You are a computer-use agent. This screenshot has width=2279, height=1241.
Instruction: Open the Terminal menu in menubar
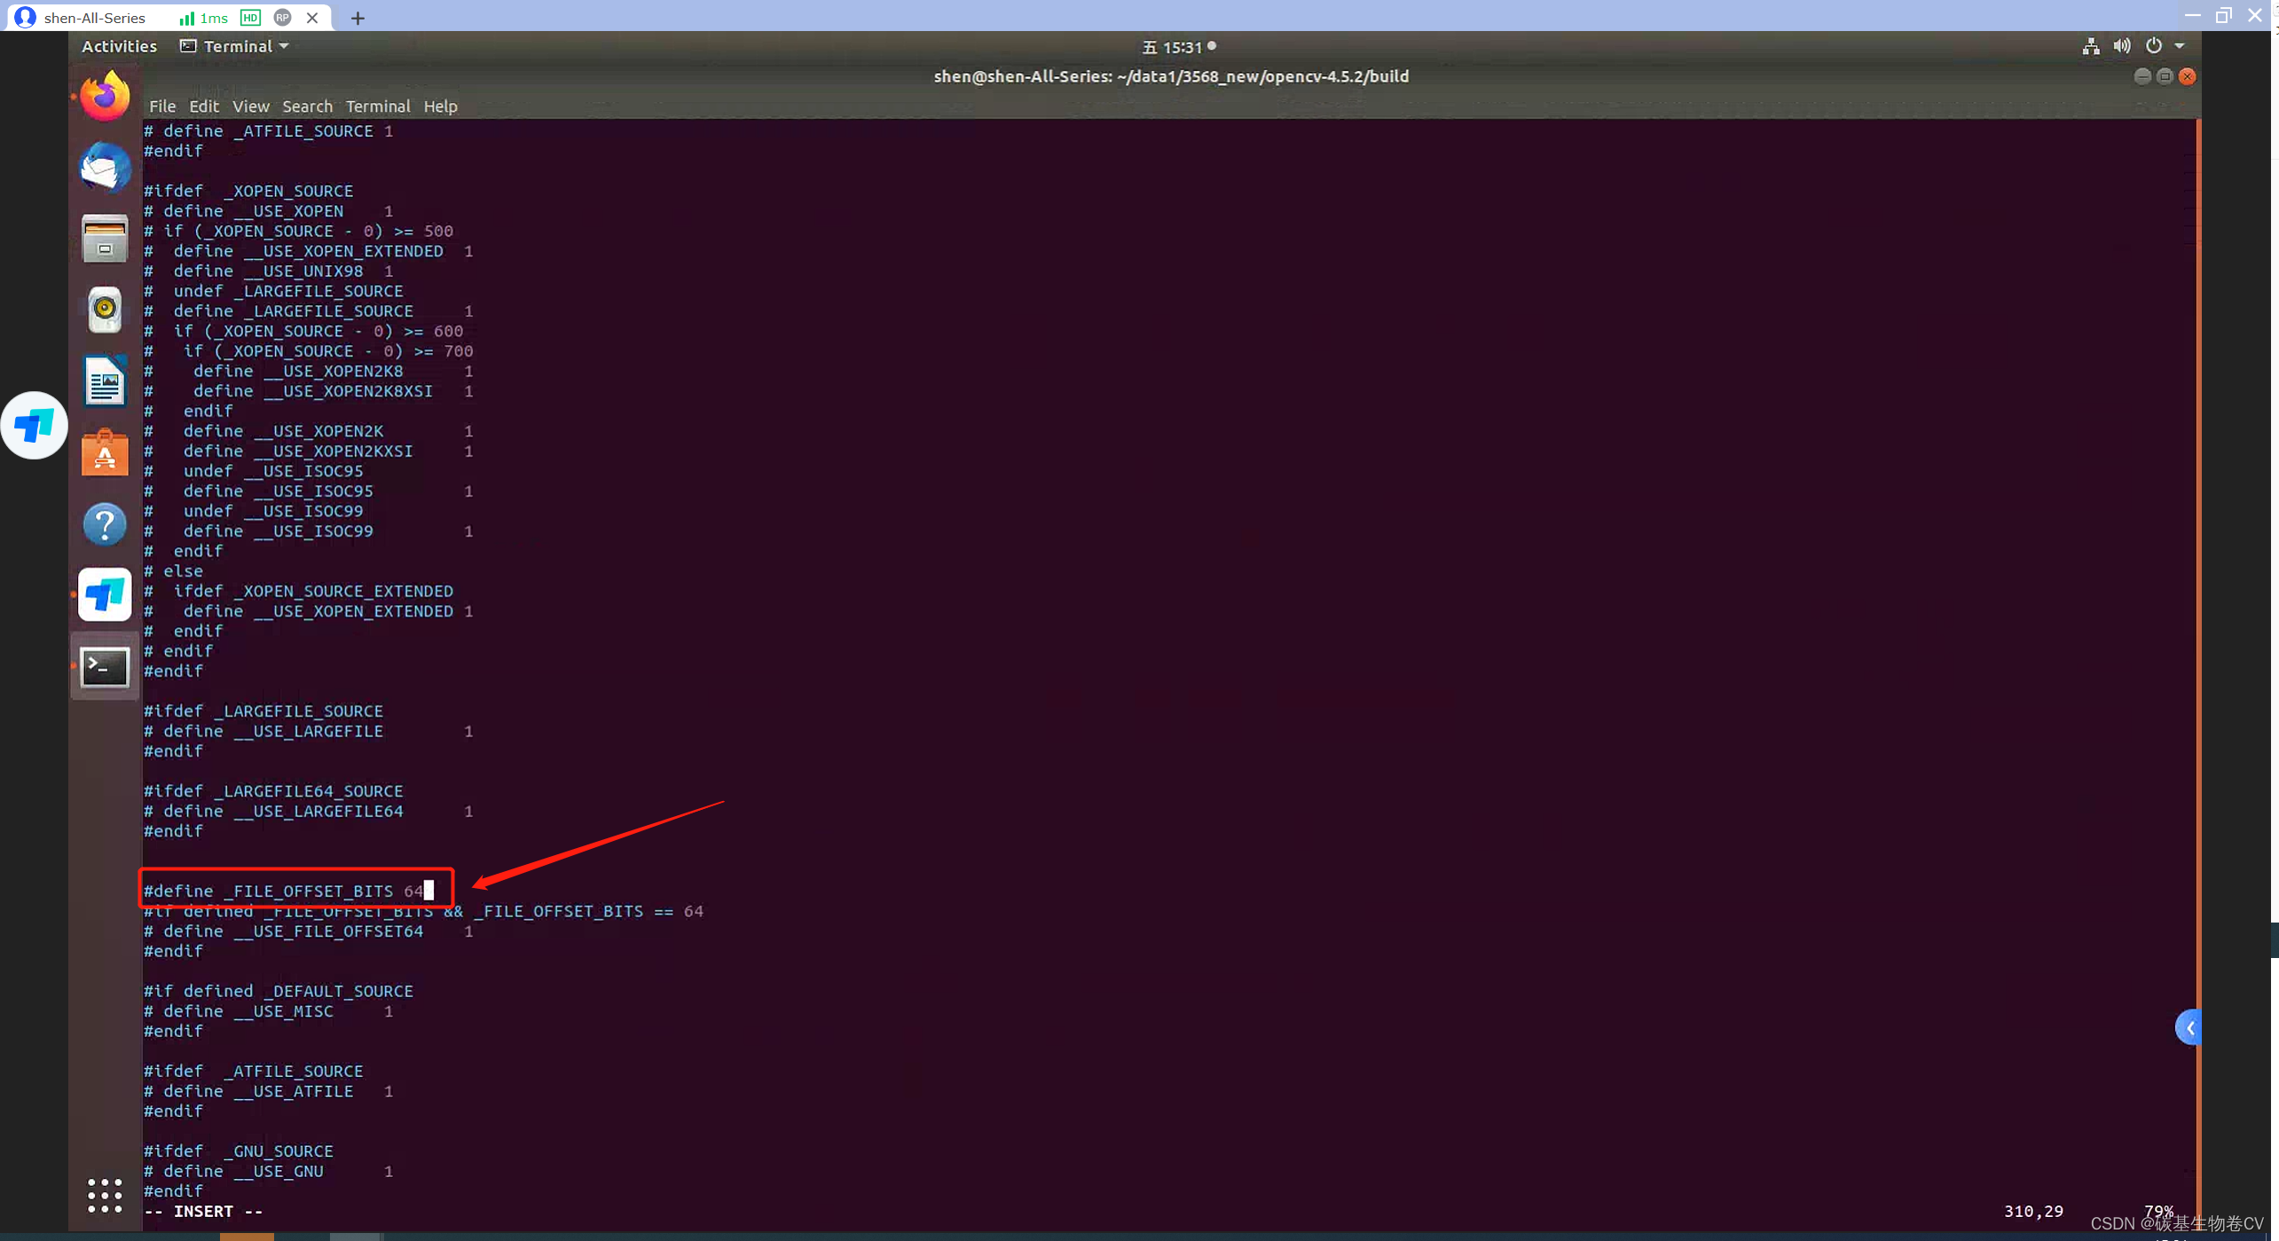point(378,106)
